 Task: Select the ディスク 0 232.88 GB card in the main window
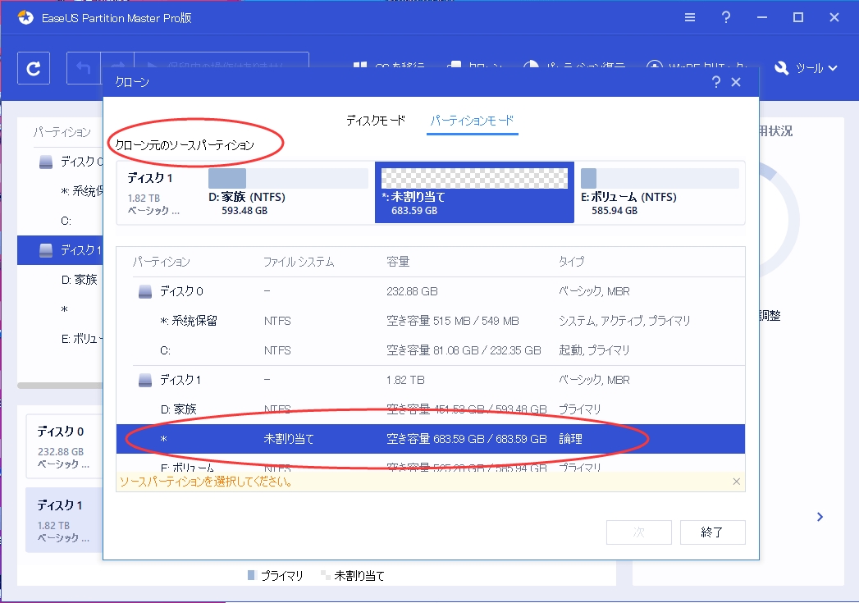click(x=65, y=447)
